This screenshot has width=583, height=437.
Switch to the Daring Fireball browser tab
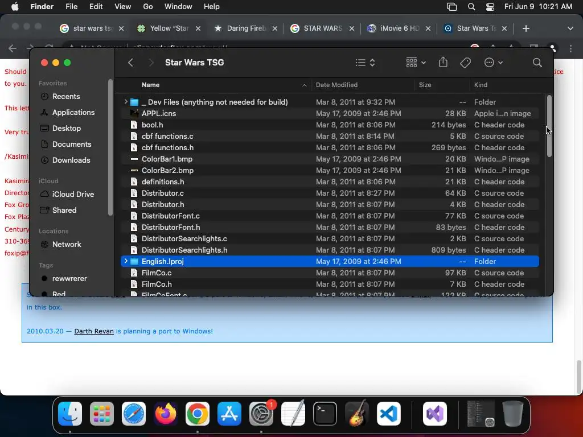(246, 28)
